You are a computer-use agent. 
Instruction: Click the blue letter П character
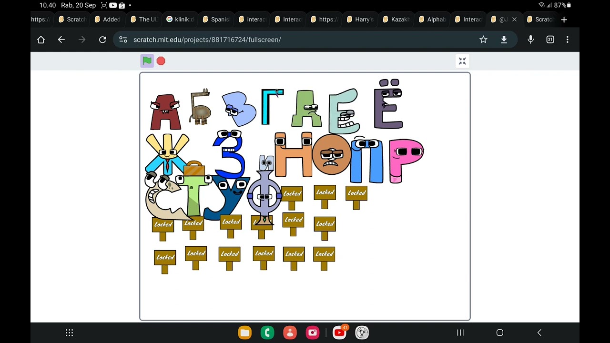click(x=366, y=160)
